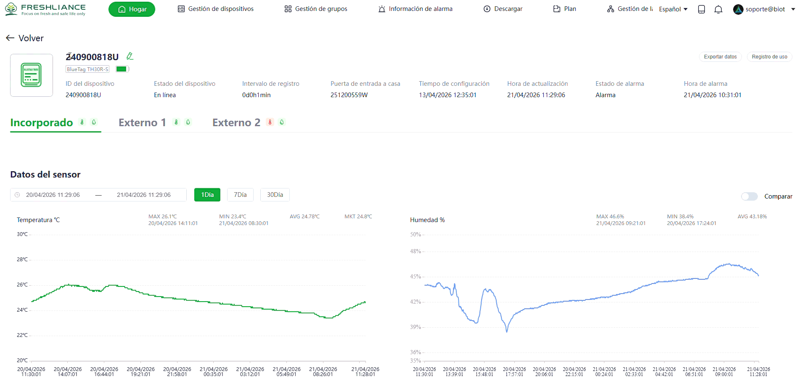
Task: Open Gestión de dispositivos menu
Action: pyautogui.click(x=216, y=9)
